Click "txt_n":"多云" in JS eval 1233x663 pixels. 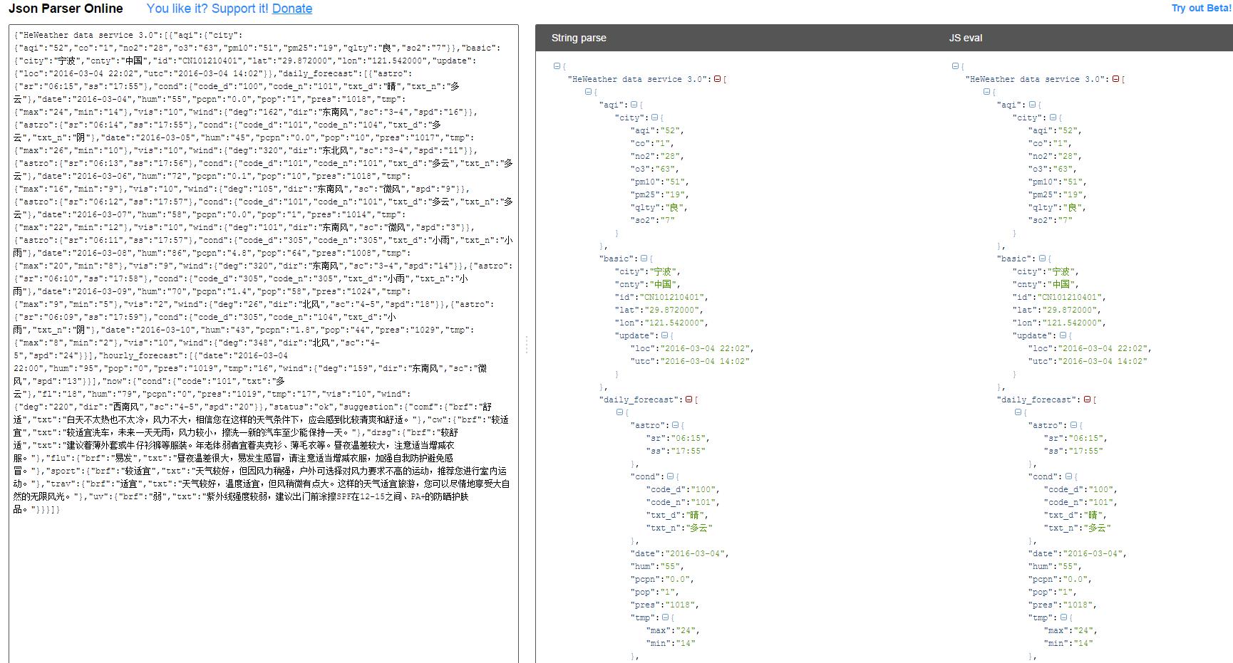click(1078, 528)
